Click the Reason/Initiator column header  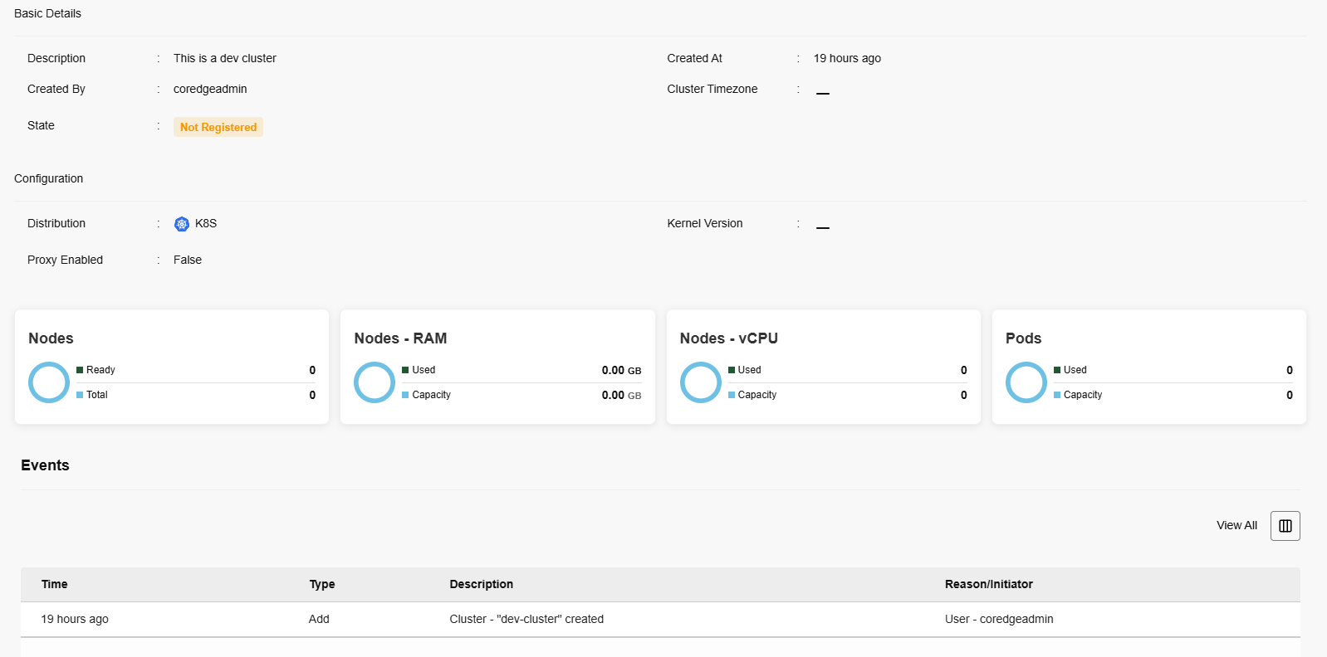tap(988, 585)
